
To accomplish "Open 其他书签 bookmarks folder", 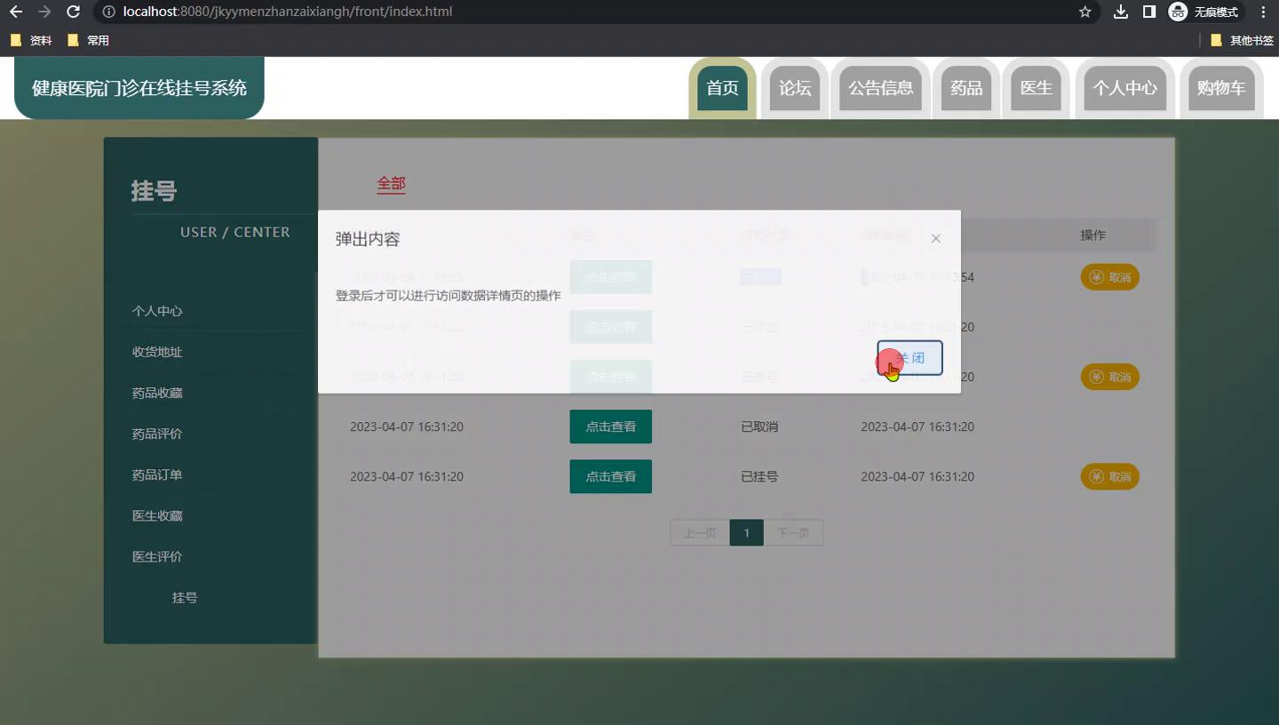I will point(1242,40).
